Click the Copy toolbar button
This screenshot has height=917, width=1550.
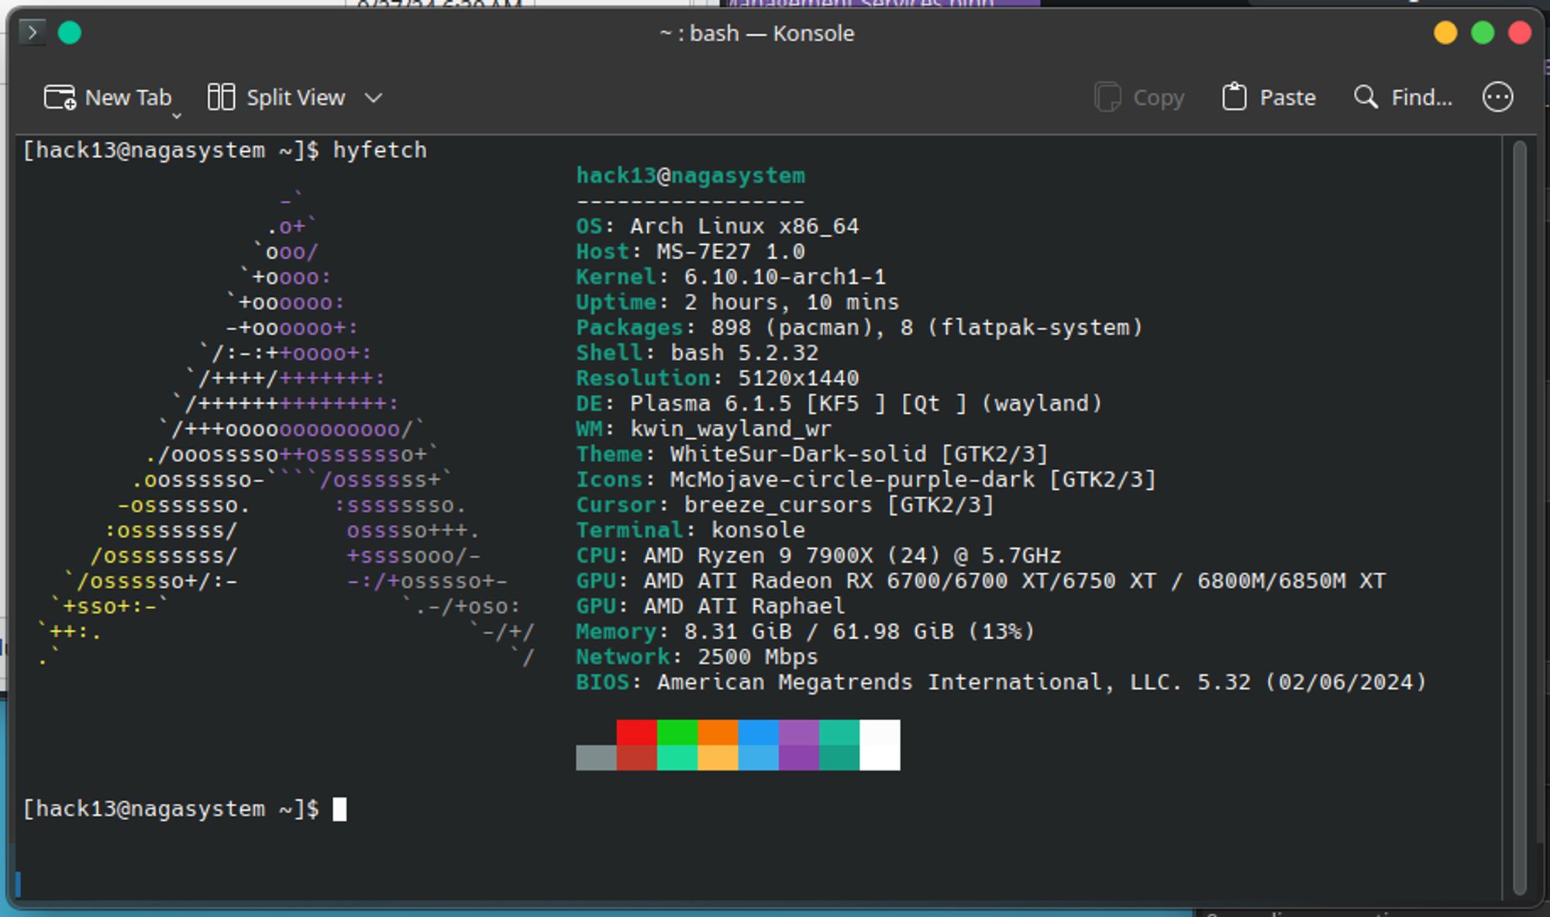click(x=1139, y=98)
